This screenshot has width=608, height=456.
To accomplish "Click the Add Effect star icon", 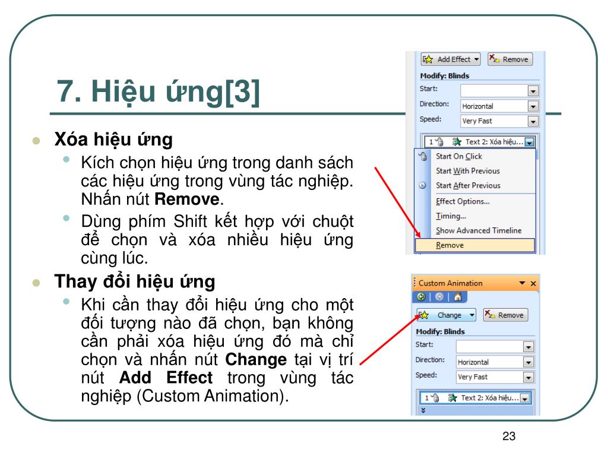I will 427,59.
